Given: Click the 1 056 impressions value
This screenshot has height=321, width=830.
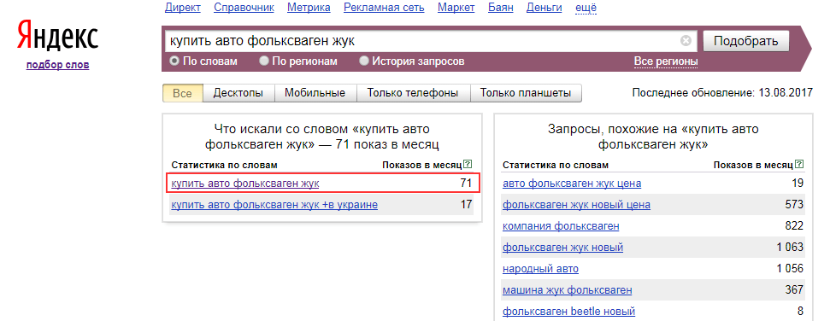Looking at the screenshot, I should click(791, 269).
